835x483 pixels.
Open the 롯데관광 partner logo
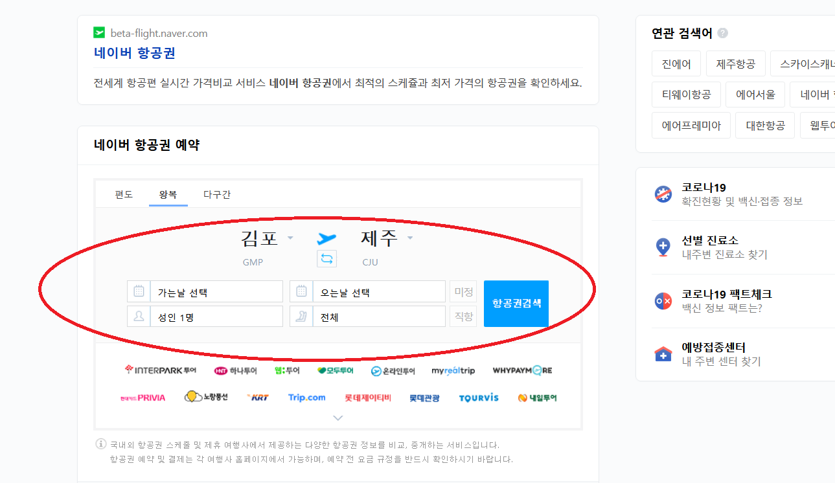coord(424,398)
